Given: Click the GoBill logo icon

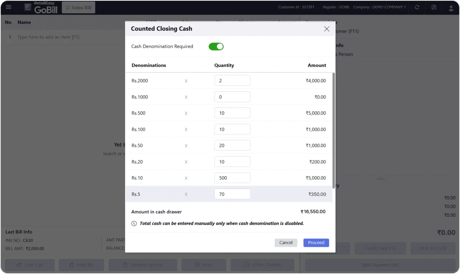Looking at the screenshot, I should click(28, 7).
